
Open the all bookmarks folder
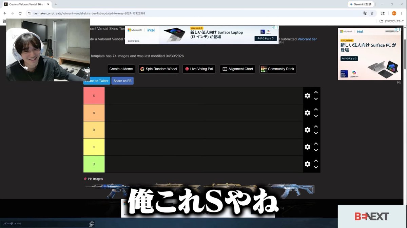(392, 21)
